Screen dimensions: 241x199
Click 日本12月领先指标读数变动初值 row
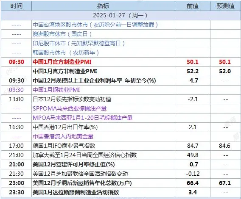click(x=120, y=99)
